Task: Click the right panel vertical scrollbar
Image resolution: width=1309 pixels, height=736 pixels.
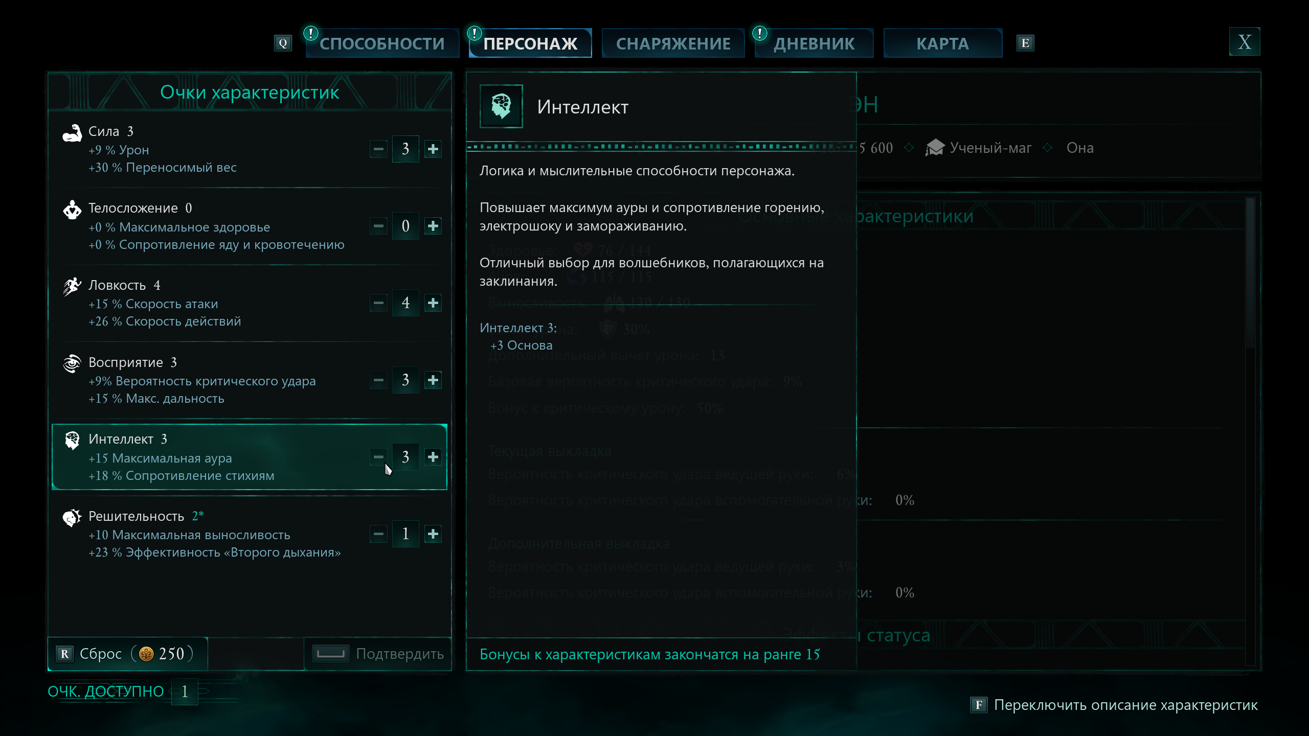Action: coord(1250,432)
